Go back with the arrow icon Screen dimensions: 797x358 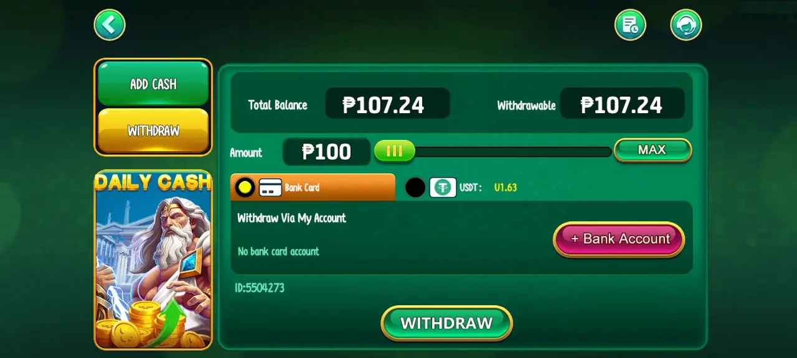click(x=110, y=25)
